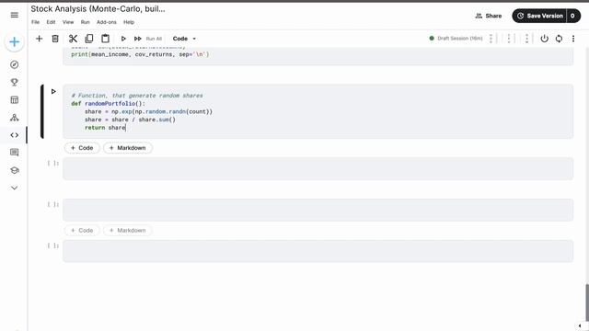Click the return share code line

105,128
